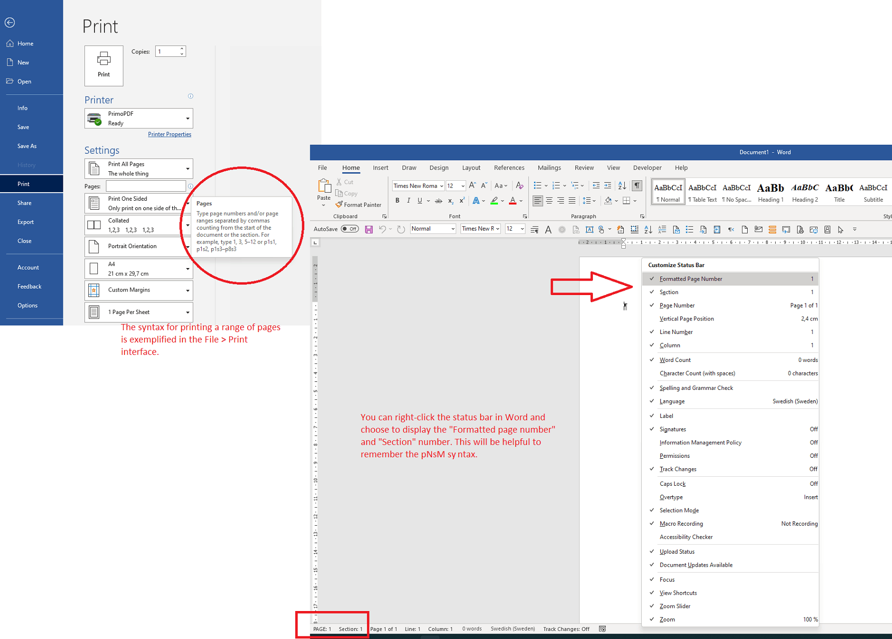This screenshot has width=892, height=639.
Task: Open the Print All Pages dropdown
Action: 139,169
